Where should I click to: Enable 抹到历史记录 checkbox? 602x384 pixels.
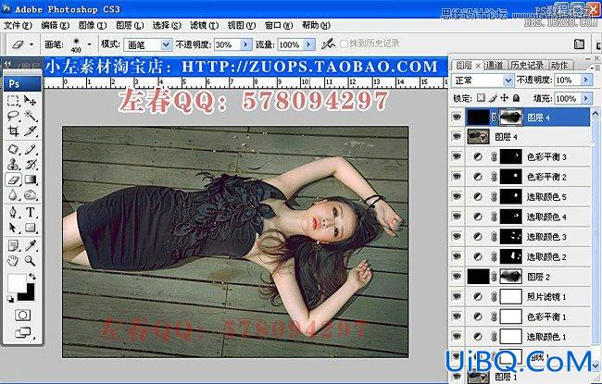tap(344, 43)
